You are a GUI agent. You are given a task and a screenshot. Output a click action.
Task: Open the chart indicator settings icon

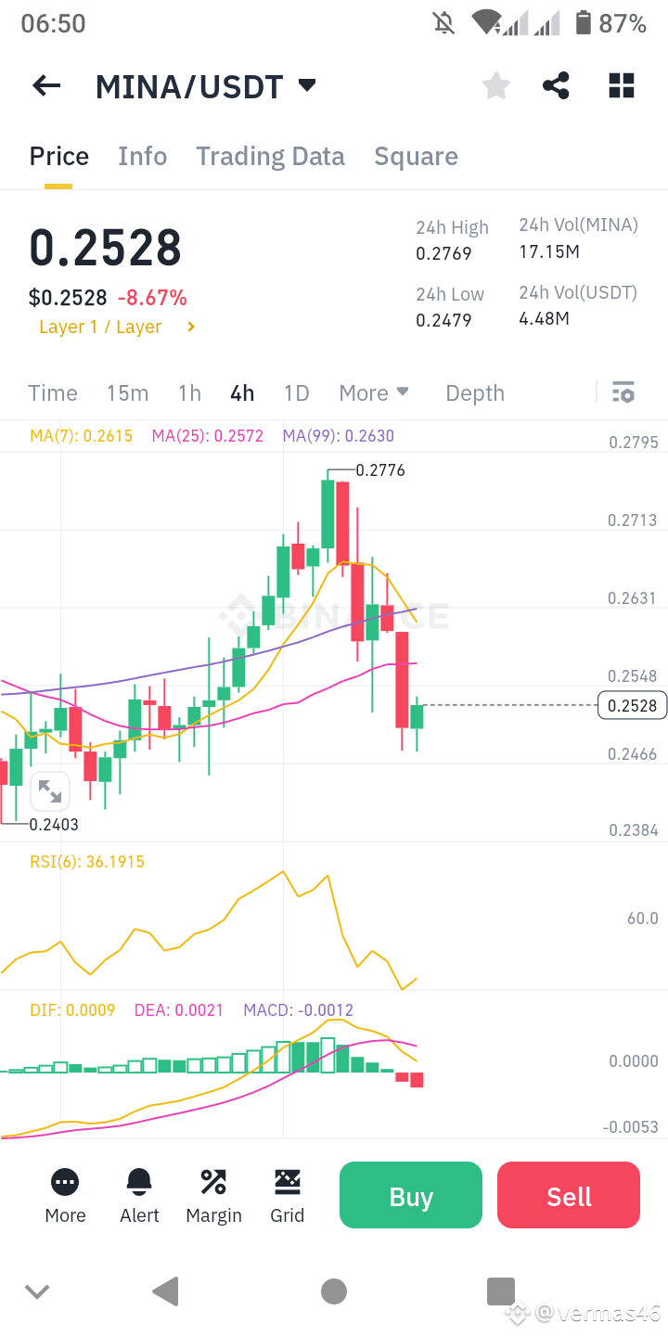point(623,392)
